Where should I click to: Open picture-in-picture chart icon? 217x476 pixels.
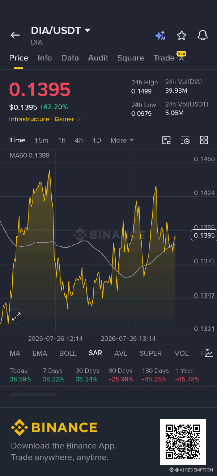[x=166, y=140]
